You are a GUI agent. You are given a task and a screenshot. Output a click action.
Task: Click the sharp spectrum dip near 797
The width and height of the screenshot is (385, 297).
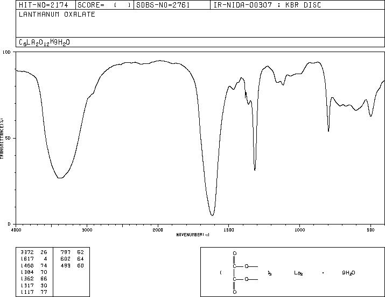328,131
